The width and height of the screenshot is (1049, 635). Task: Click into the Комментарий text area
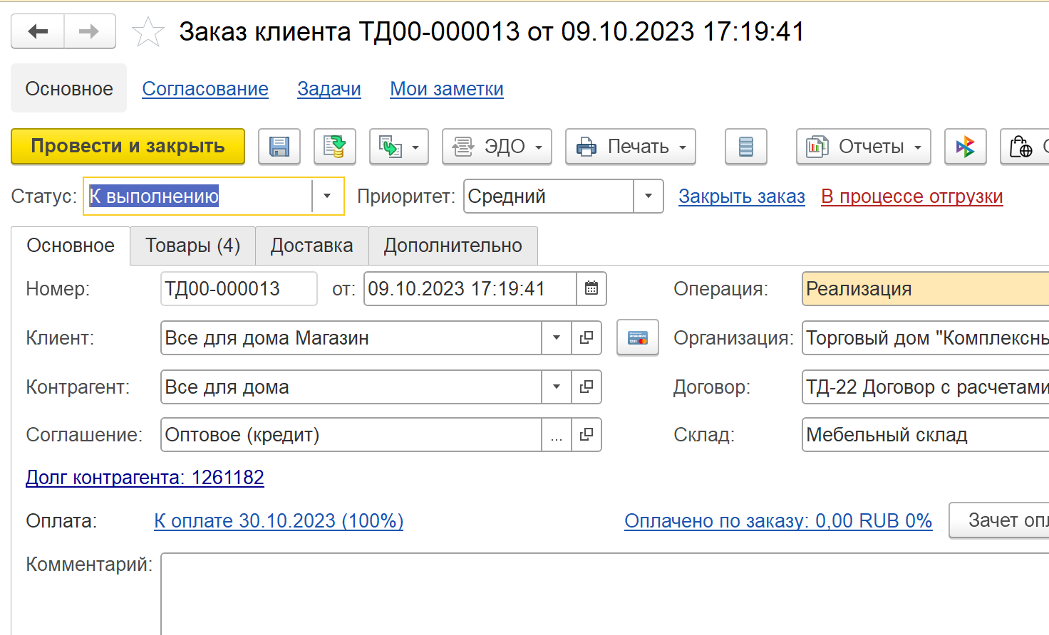pos(605,594)
